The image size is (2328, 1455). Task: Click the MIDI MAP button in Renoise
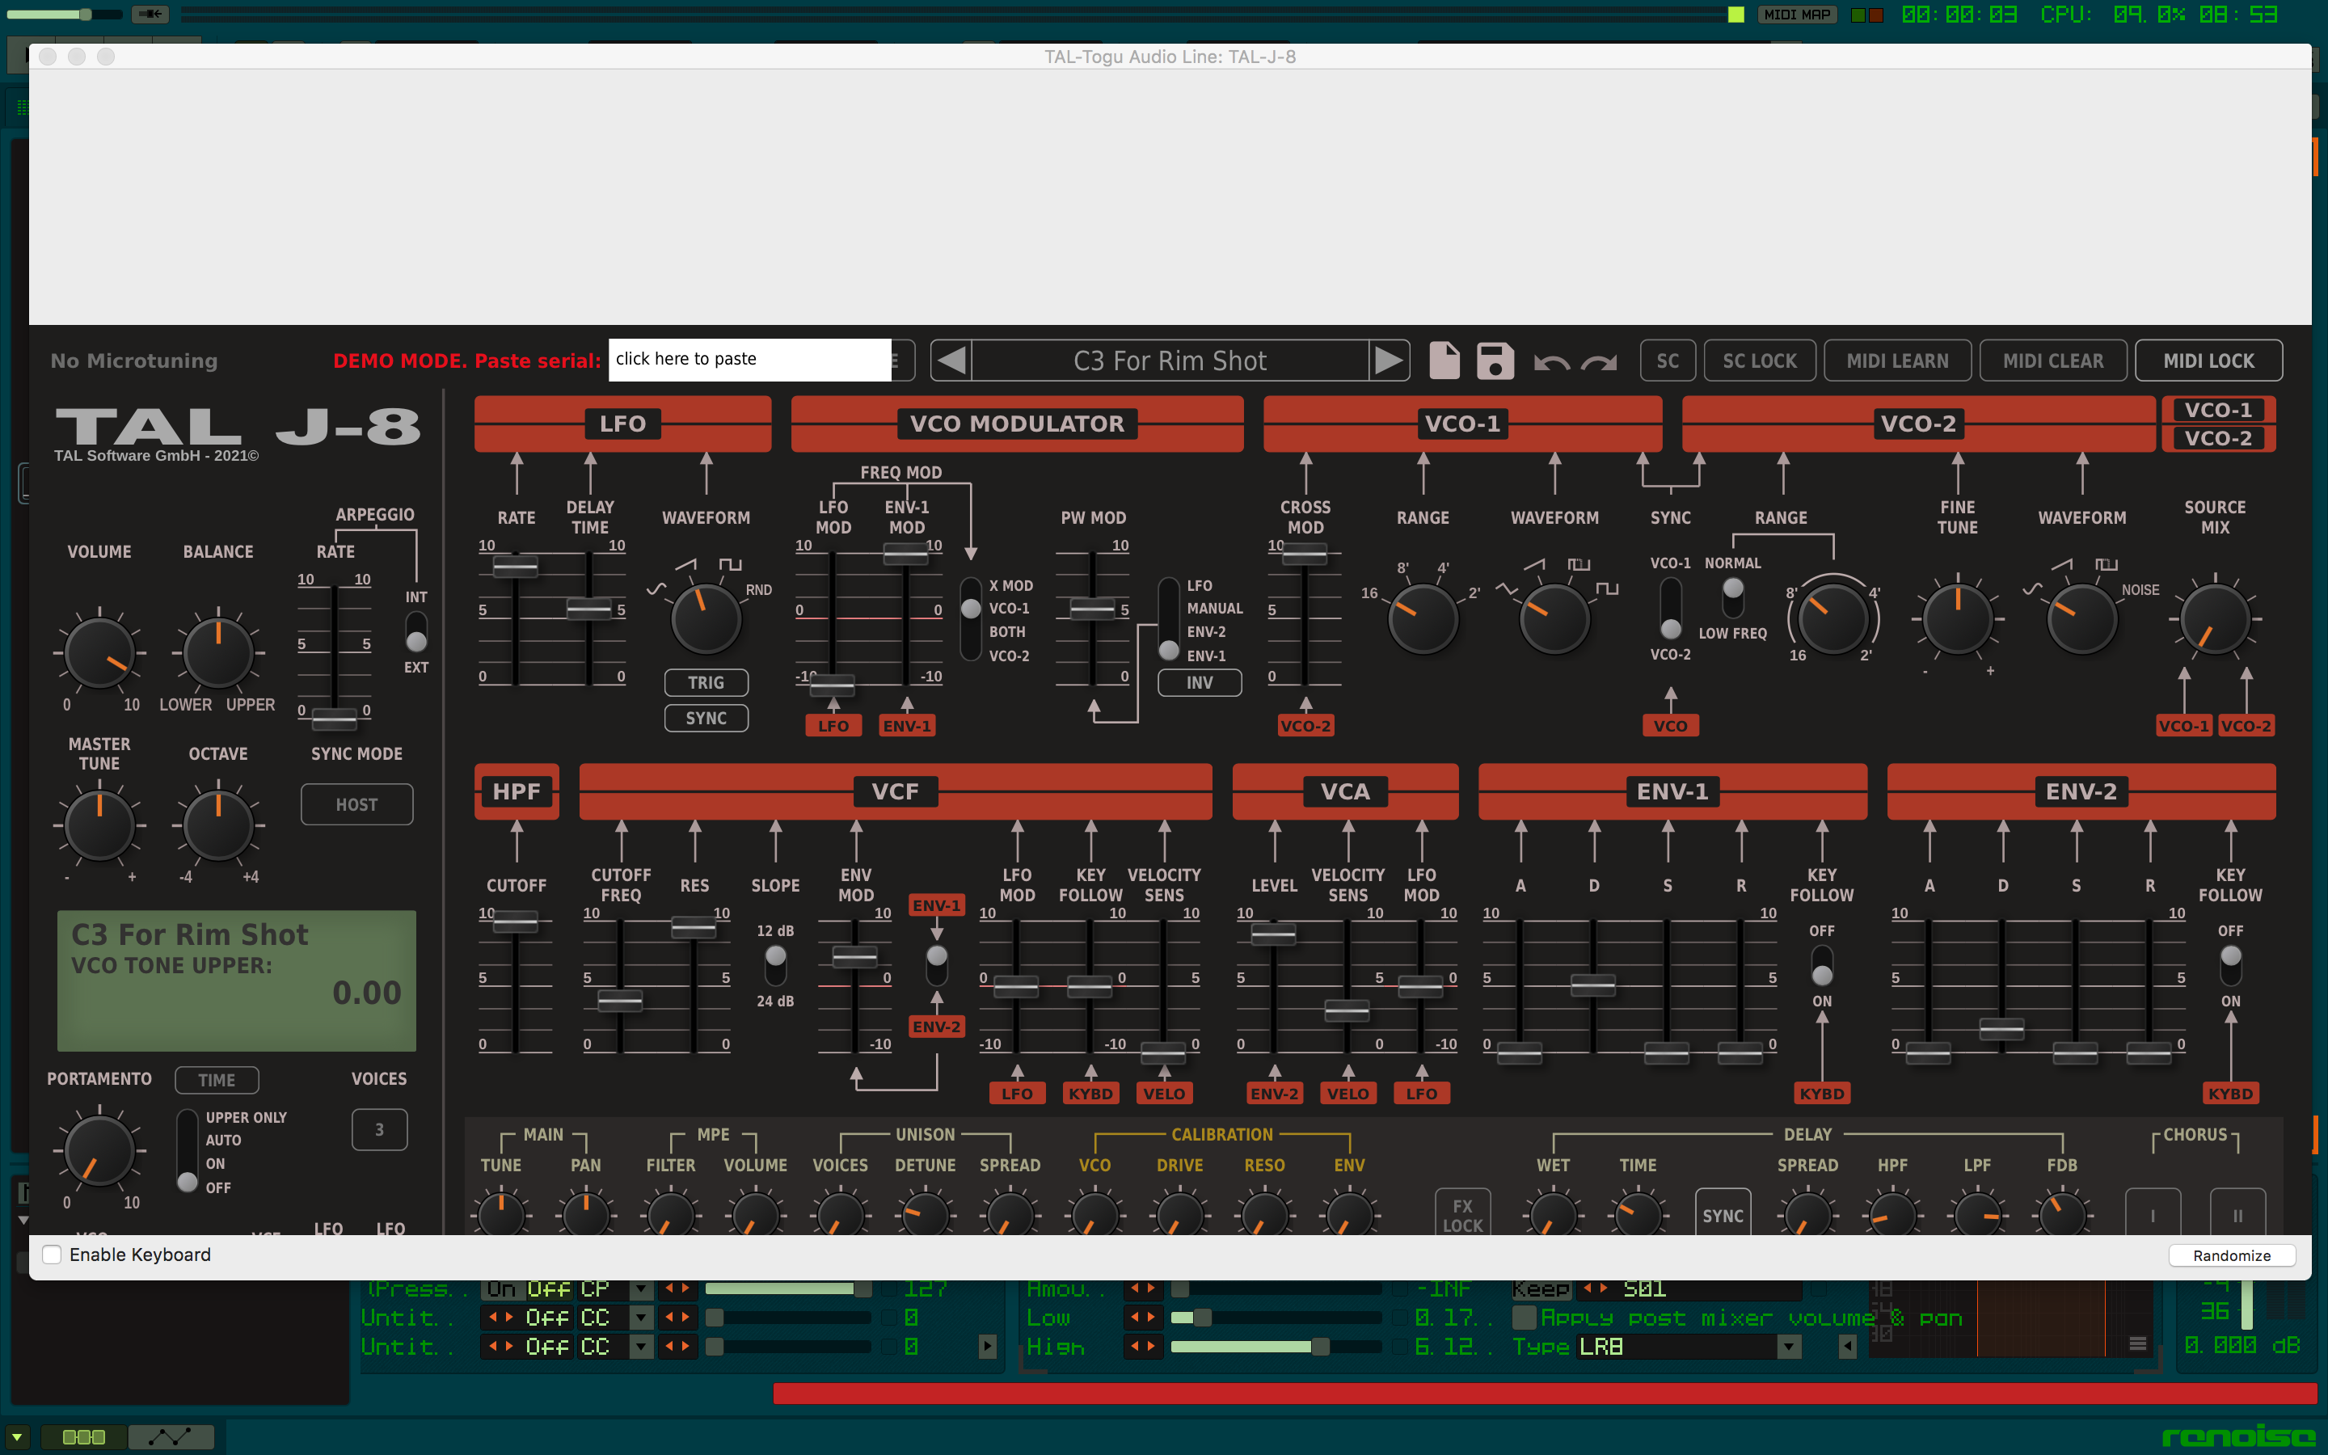pos(1797,15)
